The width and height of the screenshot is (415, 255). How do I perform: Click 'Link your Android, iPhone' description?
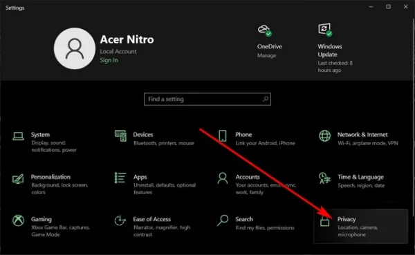point(265,143)
